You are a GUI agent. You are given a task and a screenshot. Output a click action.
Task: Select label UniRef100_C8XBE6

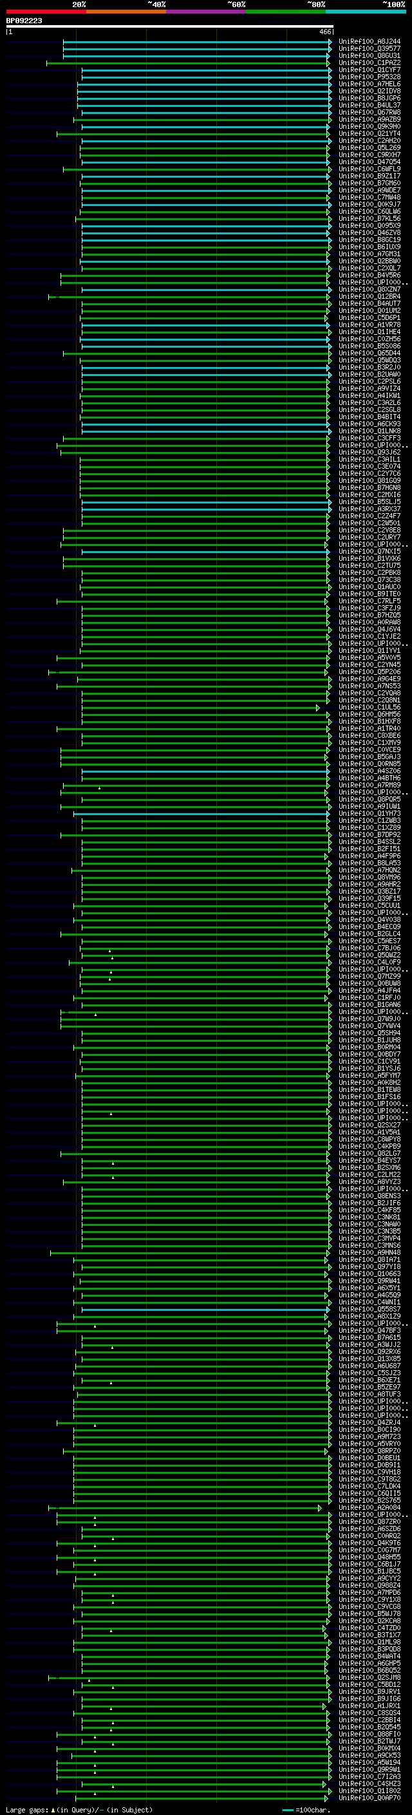[x=370, y=735]
